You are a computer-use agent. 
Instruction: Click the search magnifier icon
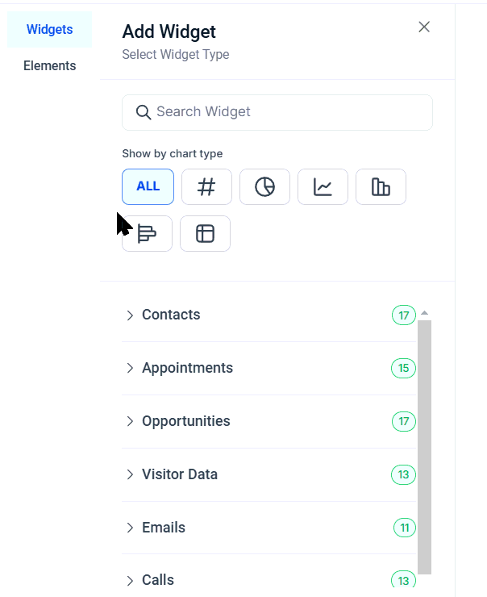click(144, 112)
